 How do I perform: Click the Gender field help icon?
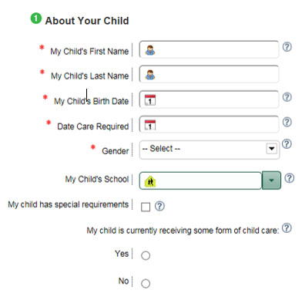287,144
